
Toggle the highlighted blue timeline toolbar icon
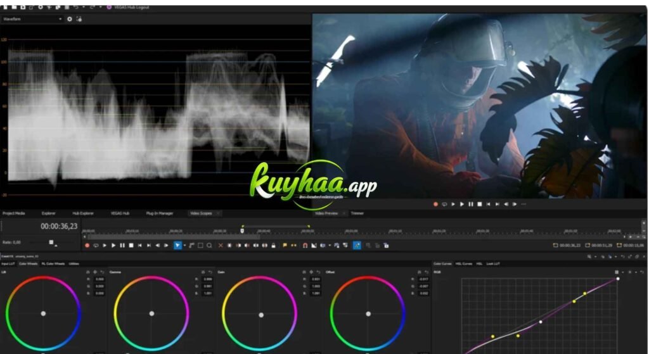357,246
